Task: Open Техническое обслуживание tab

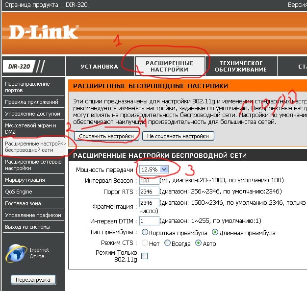Action: pyautogui.click(x=241, y=66)
